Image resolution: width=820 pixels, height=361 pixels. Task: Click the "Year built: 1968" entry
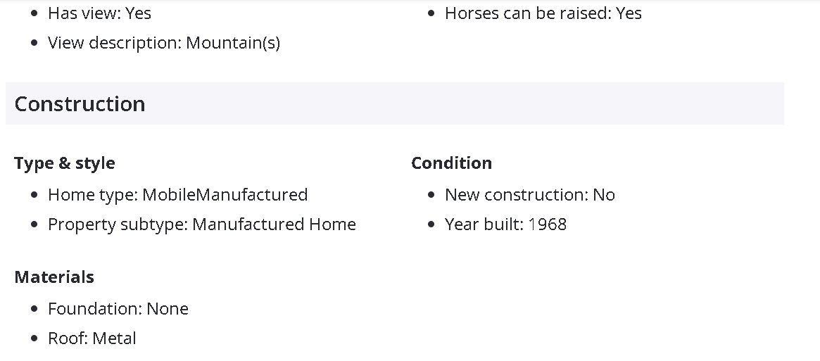coord(505,224)
